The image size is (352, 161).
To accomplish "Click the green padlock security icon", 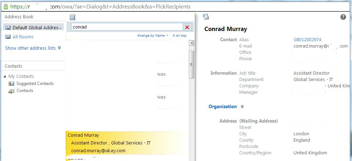I will 6,7.
